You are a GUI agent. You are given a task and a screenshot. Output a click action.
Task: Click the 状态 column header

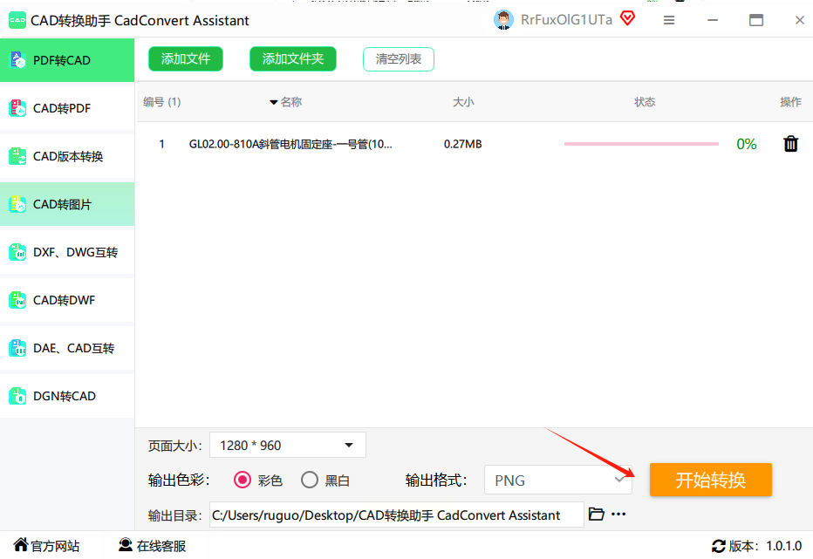point(645,102)
